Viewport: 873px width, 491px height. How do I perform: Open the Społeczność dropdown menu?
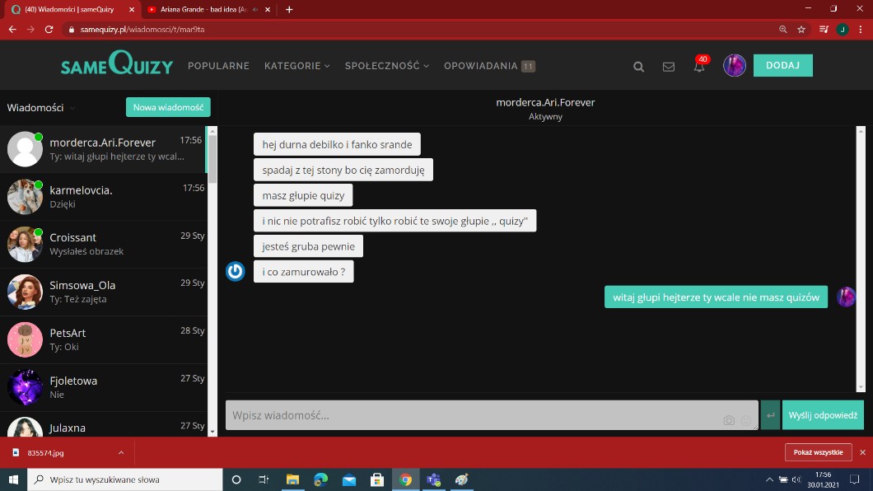coord(386,66)
